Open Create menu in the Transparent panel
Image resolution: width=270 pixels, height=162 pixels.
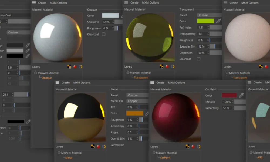[134, 3]
